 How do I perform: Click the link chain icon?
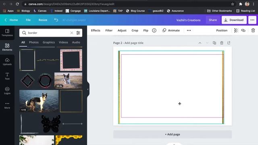[x=243, y=31]
